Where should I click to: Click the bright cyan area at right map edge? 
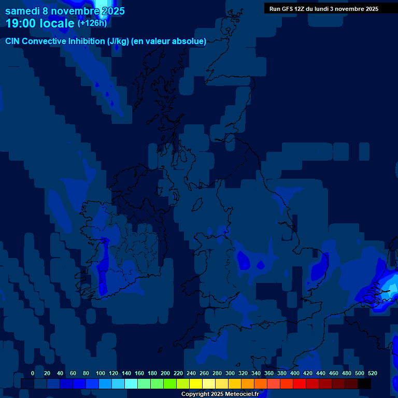point(393,283)
